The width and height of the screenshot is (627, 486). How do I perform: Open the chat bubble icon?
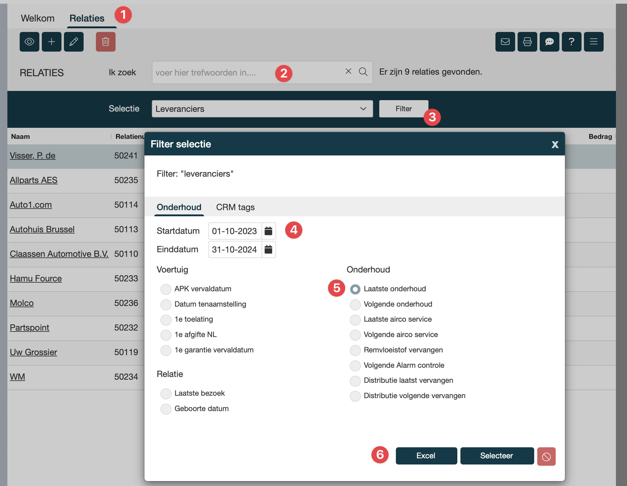(x=549, y=42)
